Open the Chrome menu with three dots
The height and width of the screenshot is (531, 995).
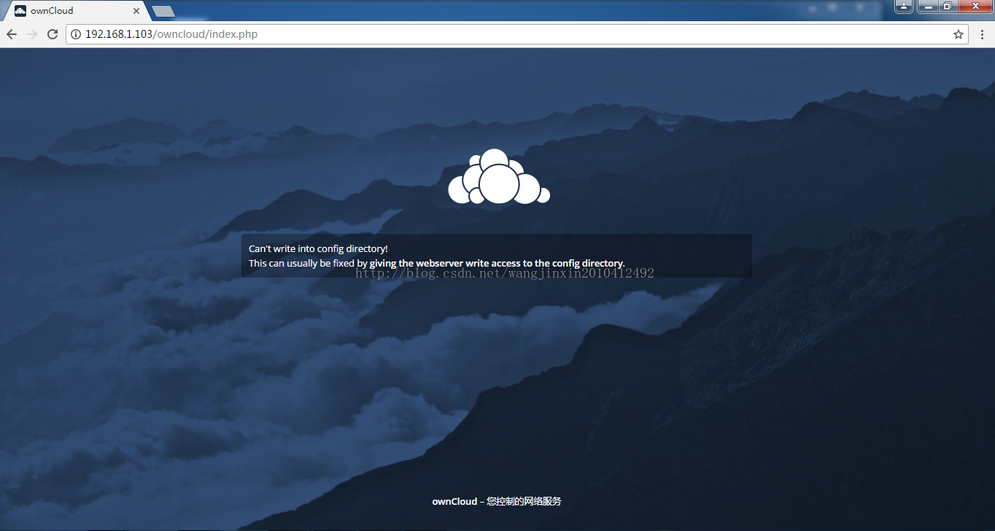pos(982,34)
